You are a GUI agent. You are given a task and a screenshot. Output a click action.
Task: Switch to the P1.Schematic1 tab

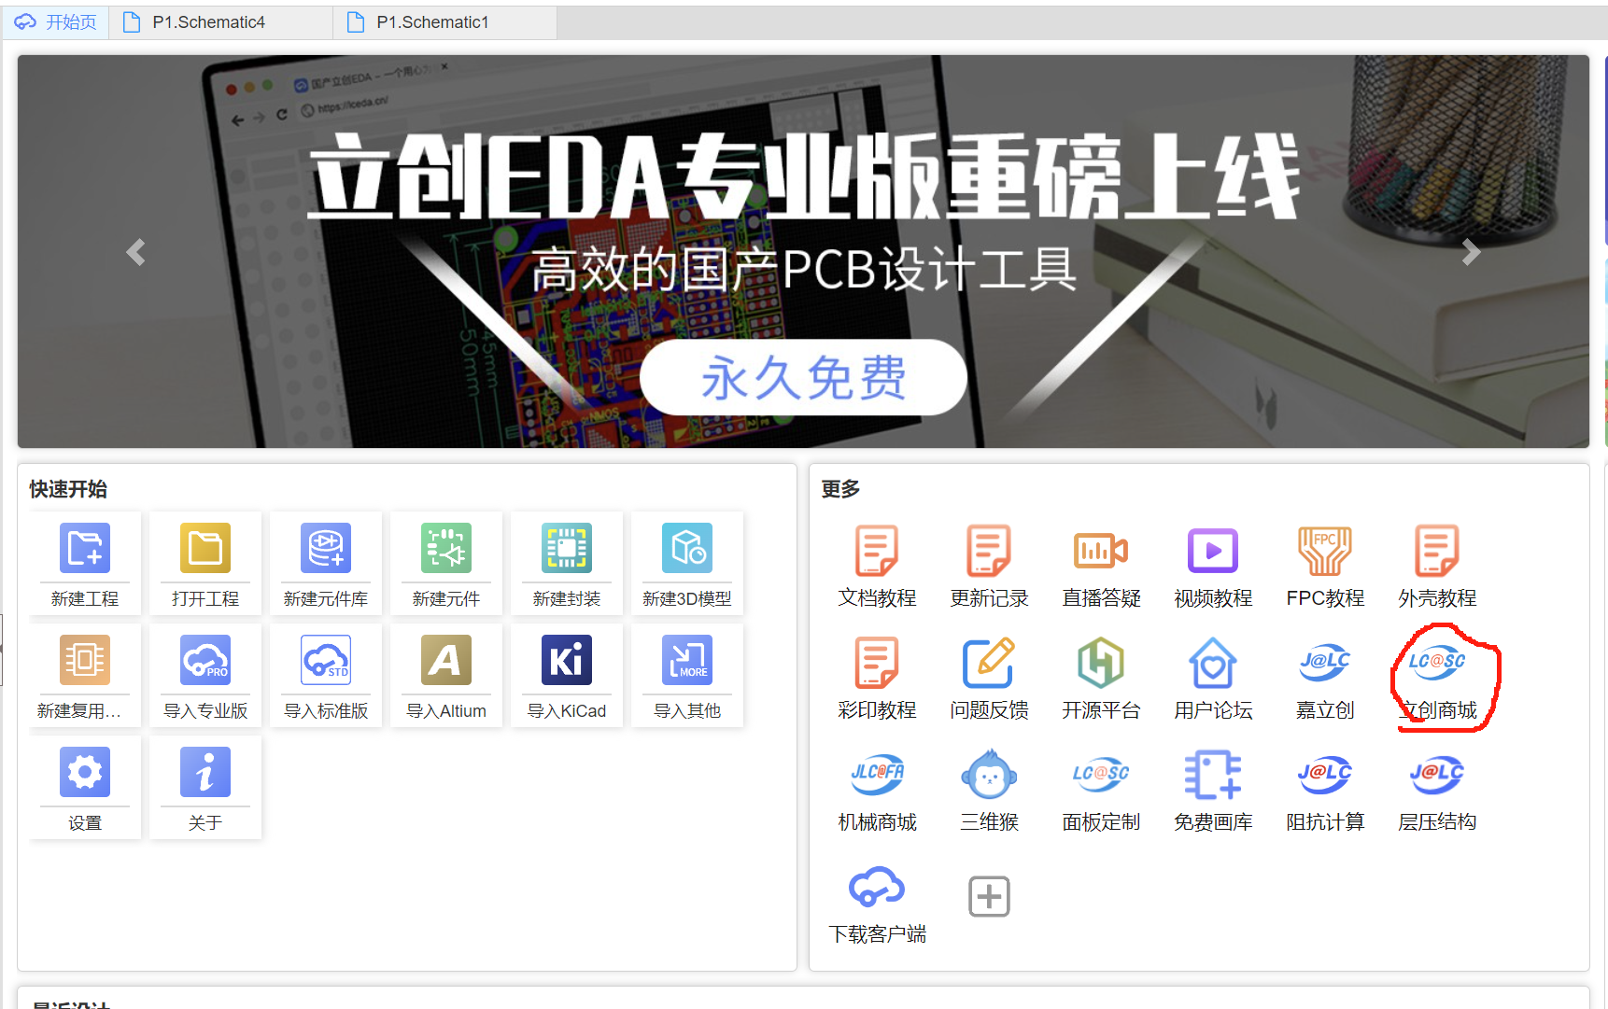(445, 22)
